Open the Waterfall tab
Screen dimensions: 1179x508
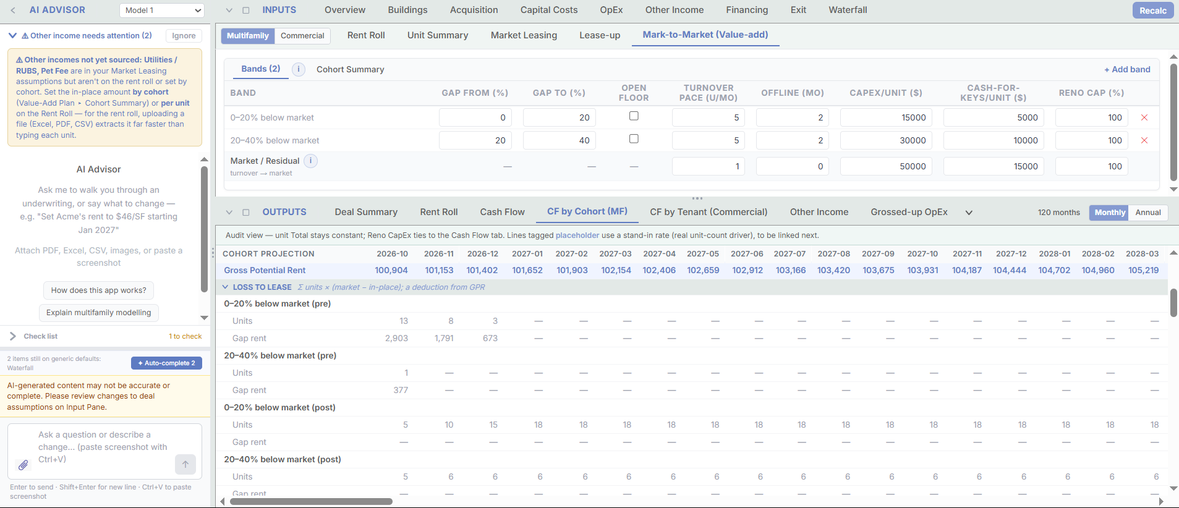pyautogui.click(x=848, y=10)
